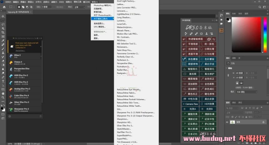
Task: Launch Silver Efex Pro 3 from Nik panel
Action: (x=21, y=103)
